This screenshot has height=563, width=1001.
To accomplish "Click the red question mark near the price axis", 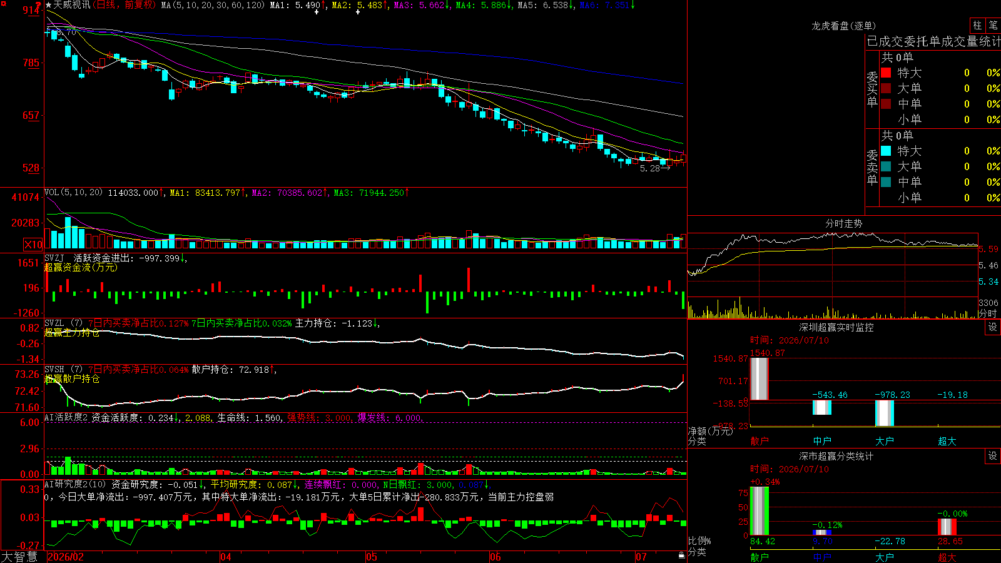I will coord(38,4).
